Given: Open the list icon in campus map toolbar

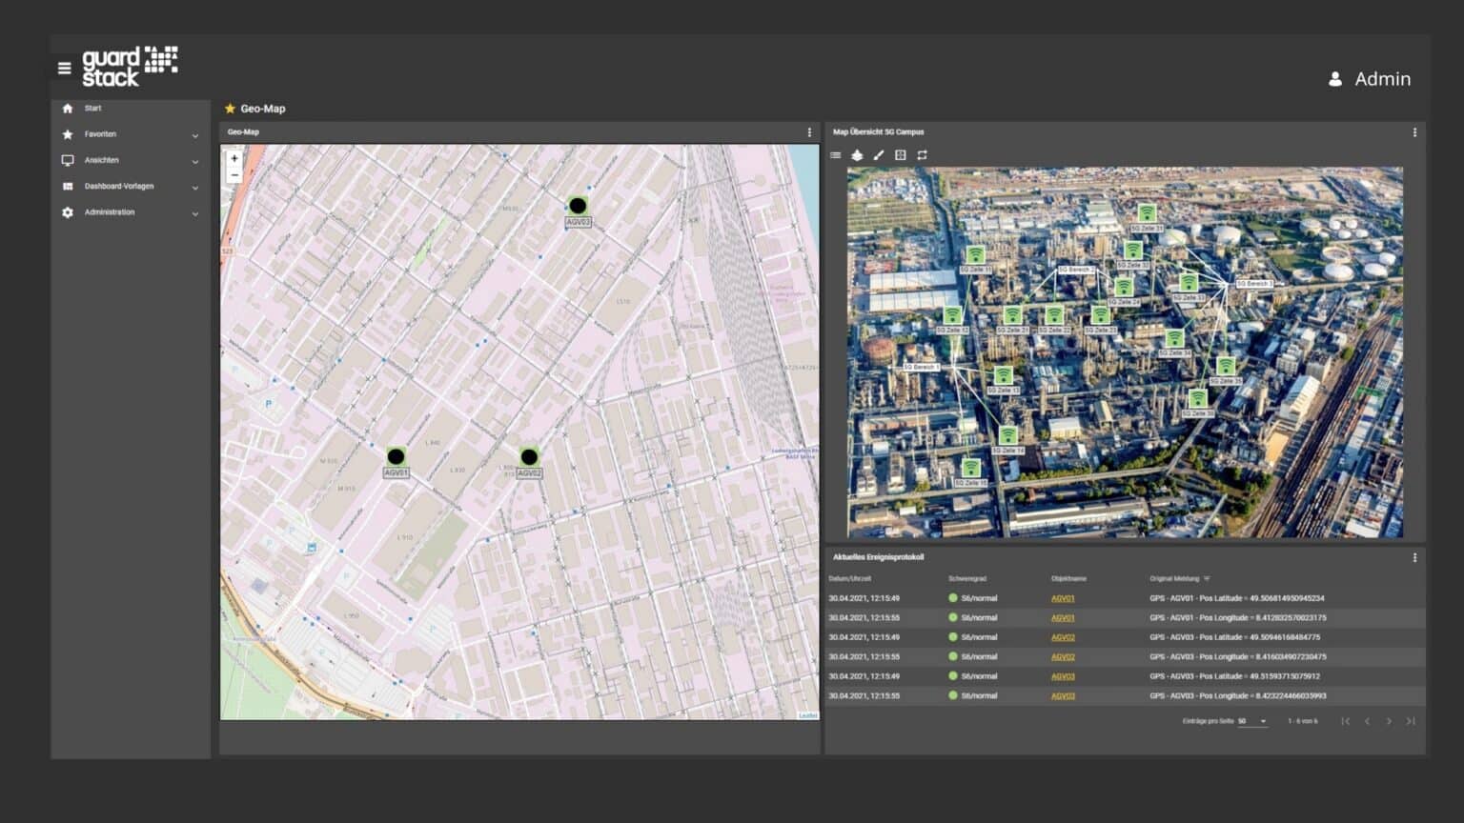Looking at the screenshot, I should click(836, 155).
